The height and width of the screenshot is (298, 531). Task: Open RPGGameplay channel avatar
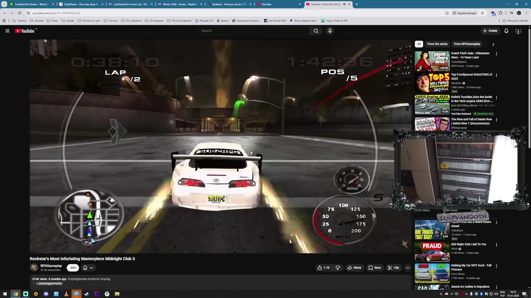(34, 268)
